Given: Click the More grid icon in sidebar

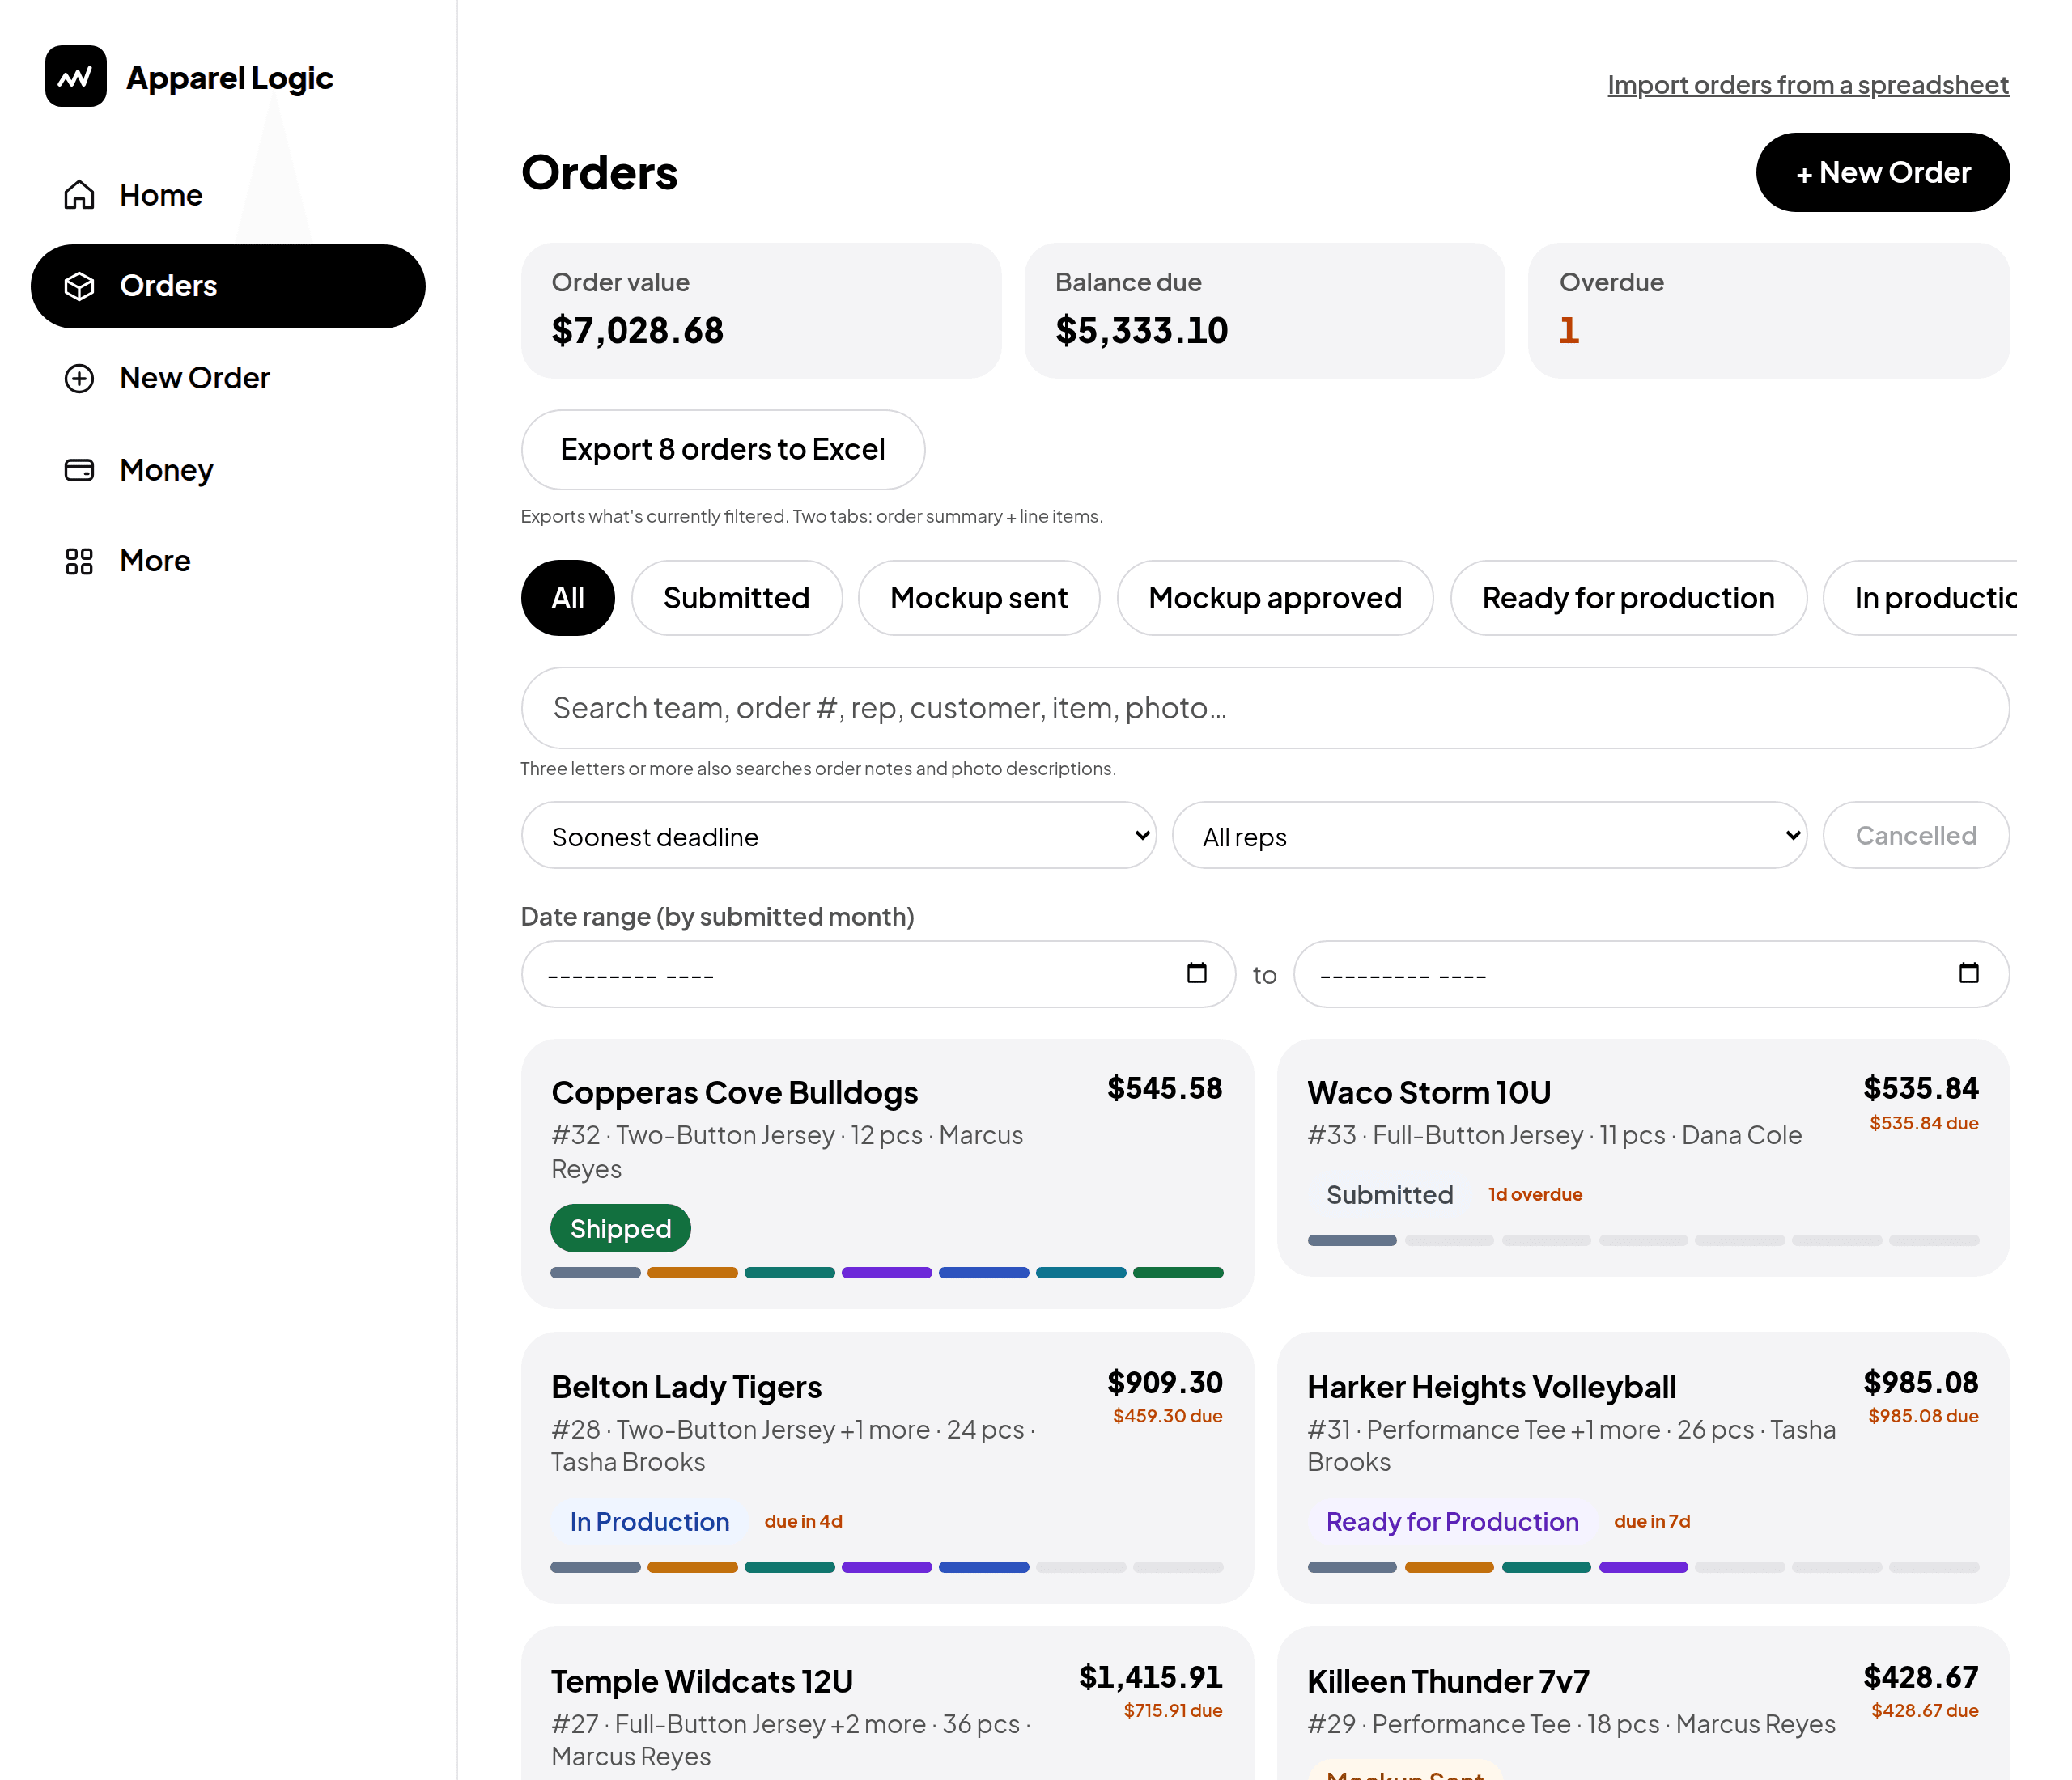Looking at the screenshot, I should 79,561.
